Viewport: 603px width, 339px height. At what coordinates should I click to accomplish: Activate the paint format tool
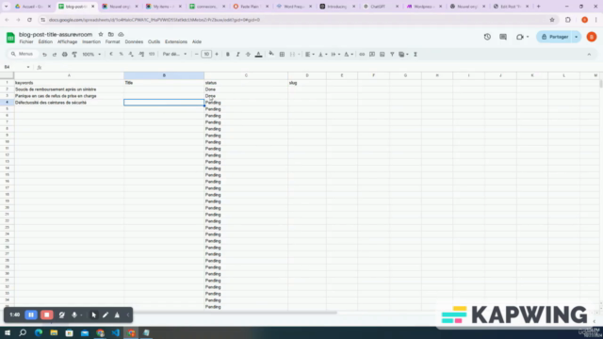(74, 55)
